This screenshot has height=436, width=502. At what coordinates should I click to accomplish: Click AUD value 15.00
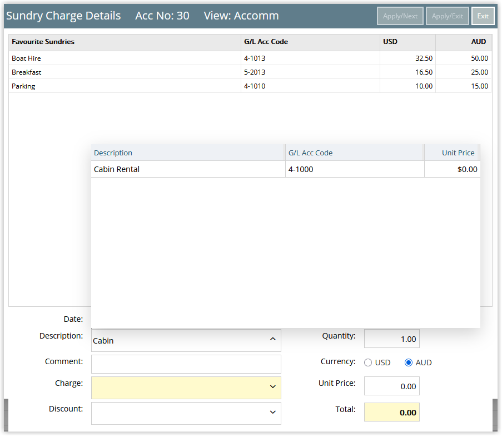tap(479, 86)
